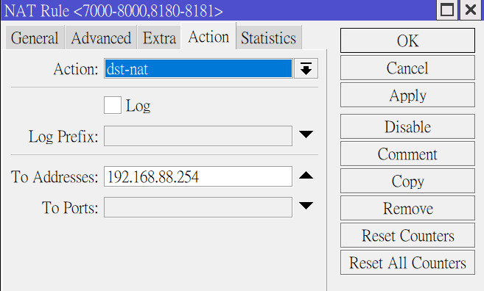Click the Reset Counters button

coord(408,235)
